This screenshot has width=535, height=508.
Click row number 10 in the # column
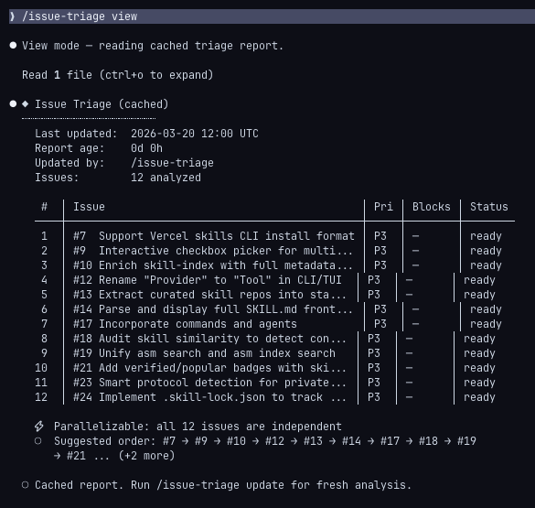tap(41, 368)
